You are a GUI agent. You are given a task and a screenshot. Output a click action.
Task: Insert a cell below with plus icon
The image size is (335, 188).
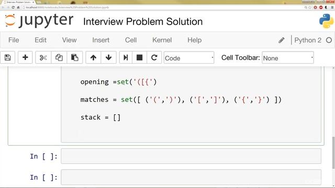tap(25, 57)
